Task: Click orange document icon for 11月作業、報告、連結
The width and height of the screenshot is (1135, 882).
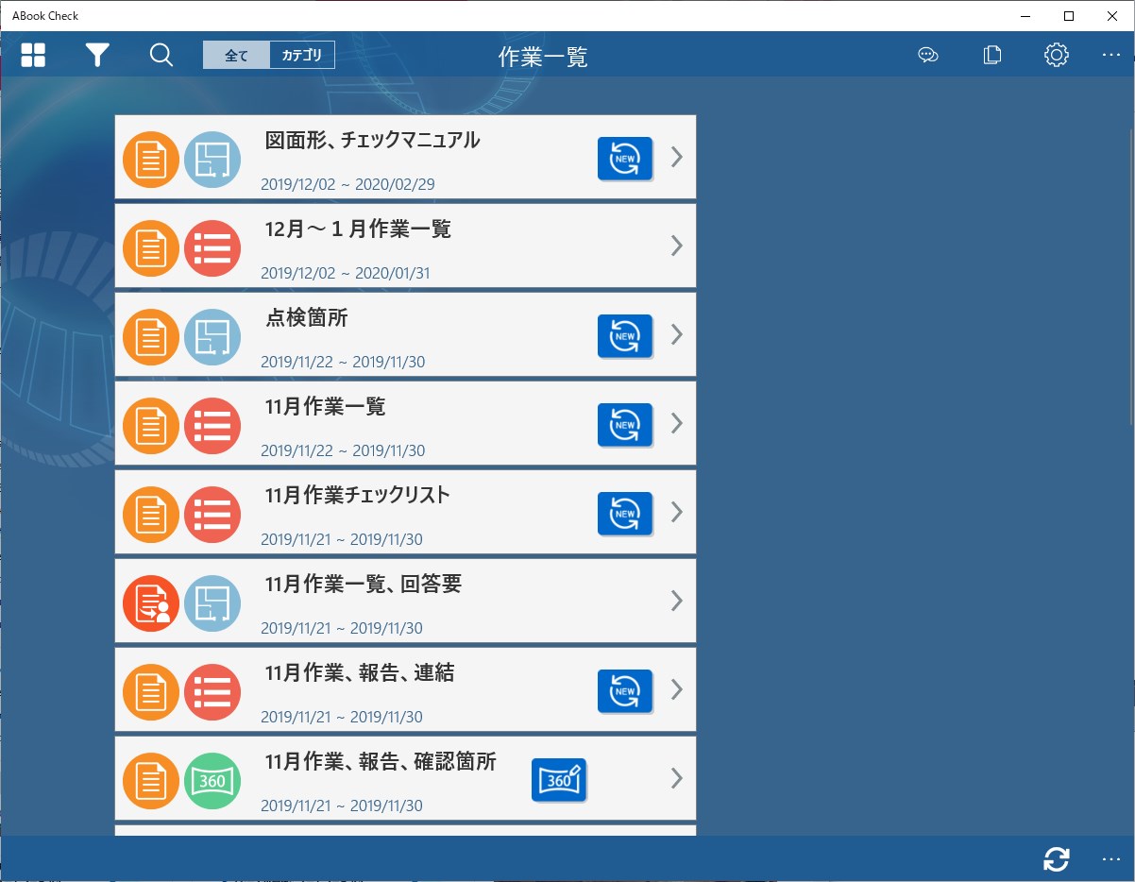Action: (151, 691)
